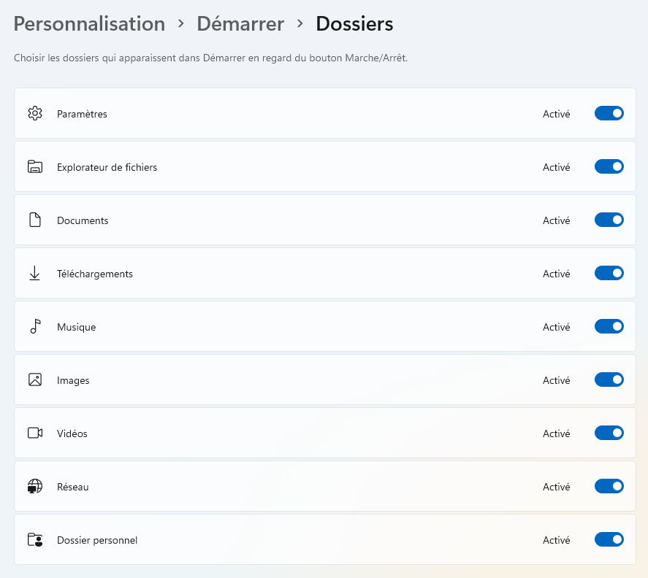Click the Musique note icon

pos(36,326)
